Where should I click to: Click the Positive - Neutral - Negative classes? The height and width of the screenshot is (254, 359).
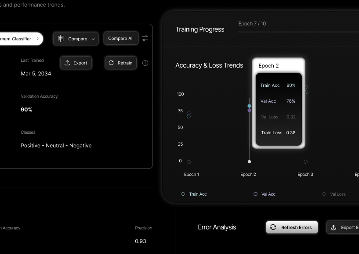pos(56,146)
